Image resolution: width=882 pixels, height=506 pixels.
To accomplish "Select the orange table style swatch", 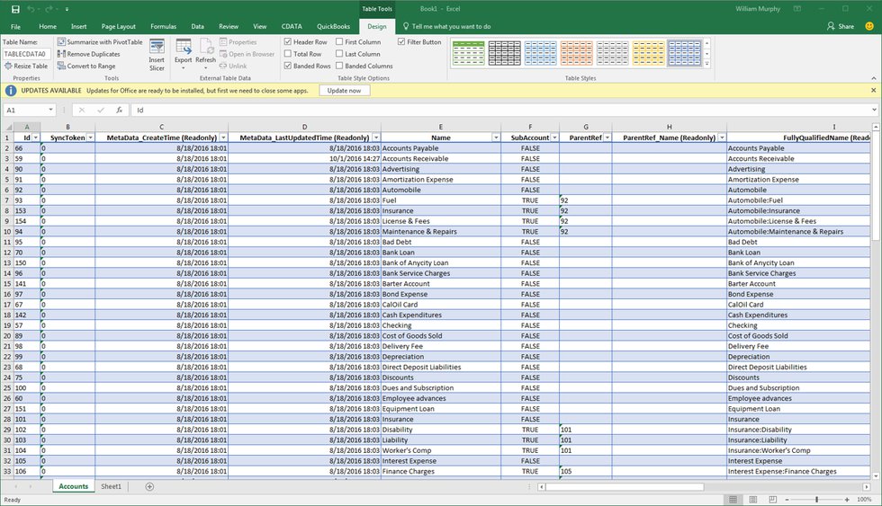I will pos(576,52).
